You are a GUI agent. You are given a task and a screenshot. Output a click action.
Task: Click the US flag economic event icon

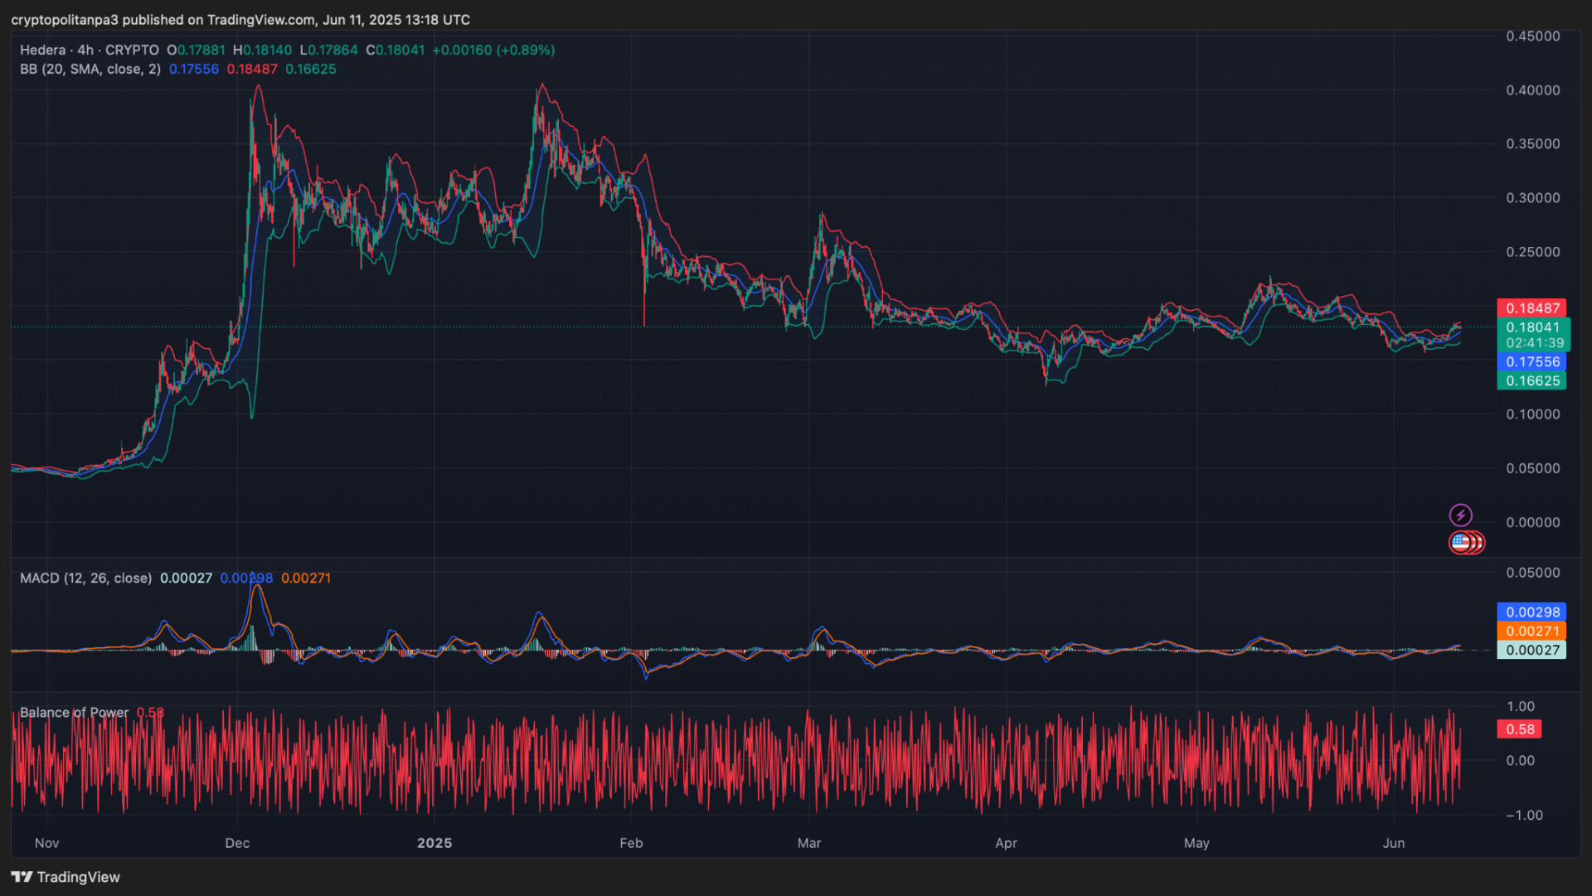coord(1461,543)
